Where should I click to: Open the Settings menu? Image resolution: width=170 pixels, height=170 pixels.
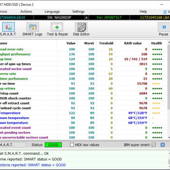(78, 12)
